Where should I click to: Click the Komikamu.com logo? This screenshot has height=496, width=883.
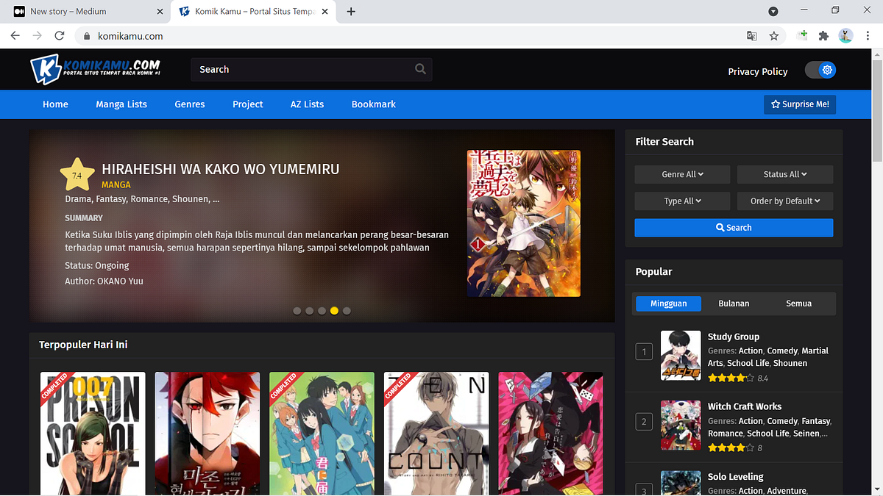[x=96, y=70]
